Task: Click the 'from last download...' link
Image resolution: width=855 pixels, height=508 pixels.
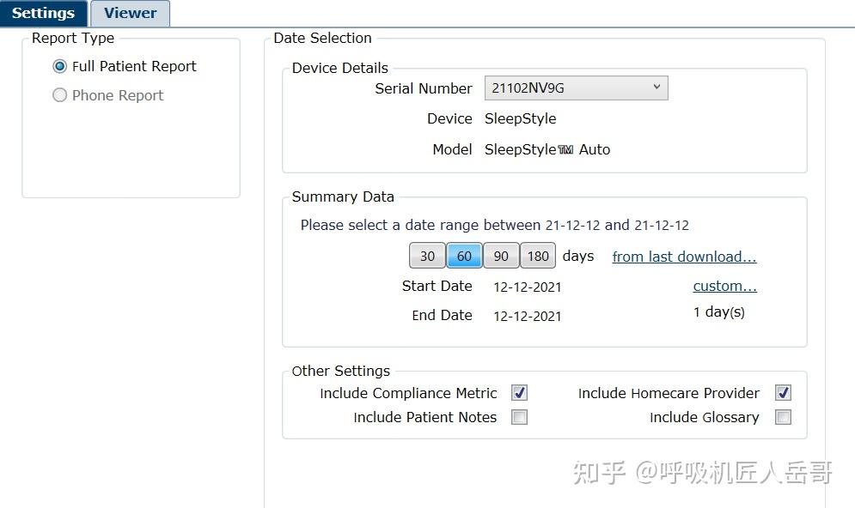Action: [684, 257]
